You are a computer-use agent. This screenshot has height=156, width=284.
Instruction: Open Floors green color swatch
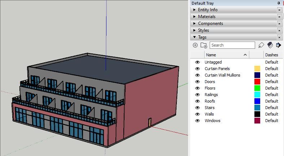tap(257, 88)
